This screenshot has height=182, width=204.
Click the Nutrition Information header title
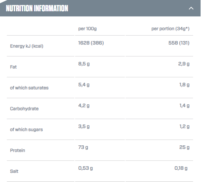pos(37,8)
